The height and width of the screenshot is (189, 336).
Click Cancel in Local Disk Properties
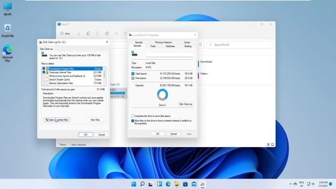tap(173, 134)
